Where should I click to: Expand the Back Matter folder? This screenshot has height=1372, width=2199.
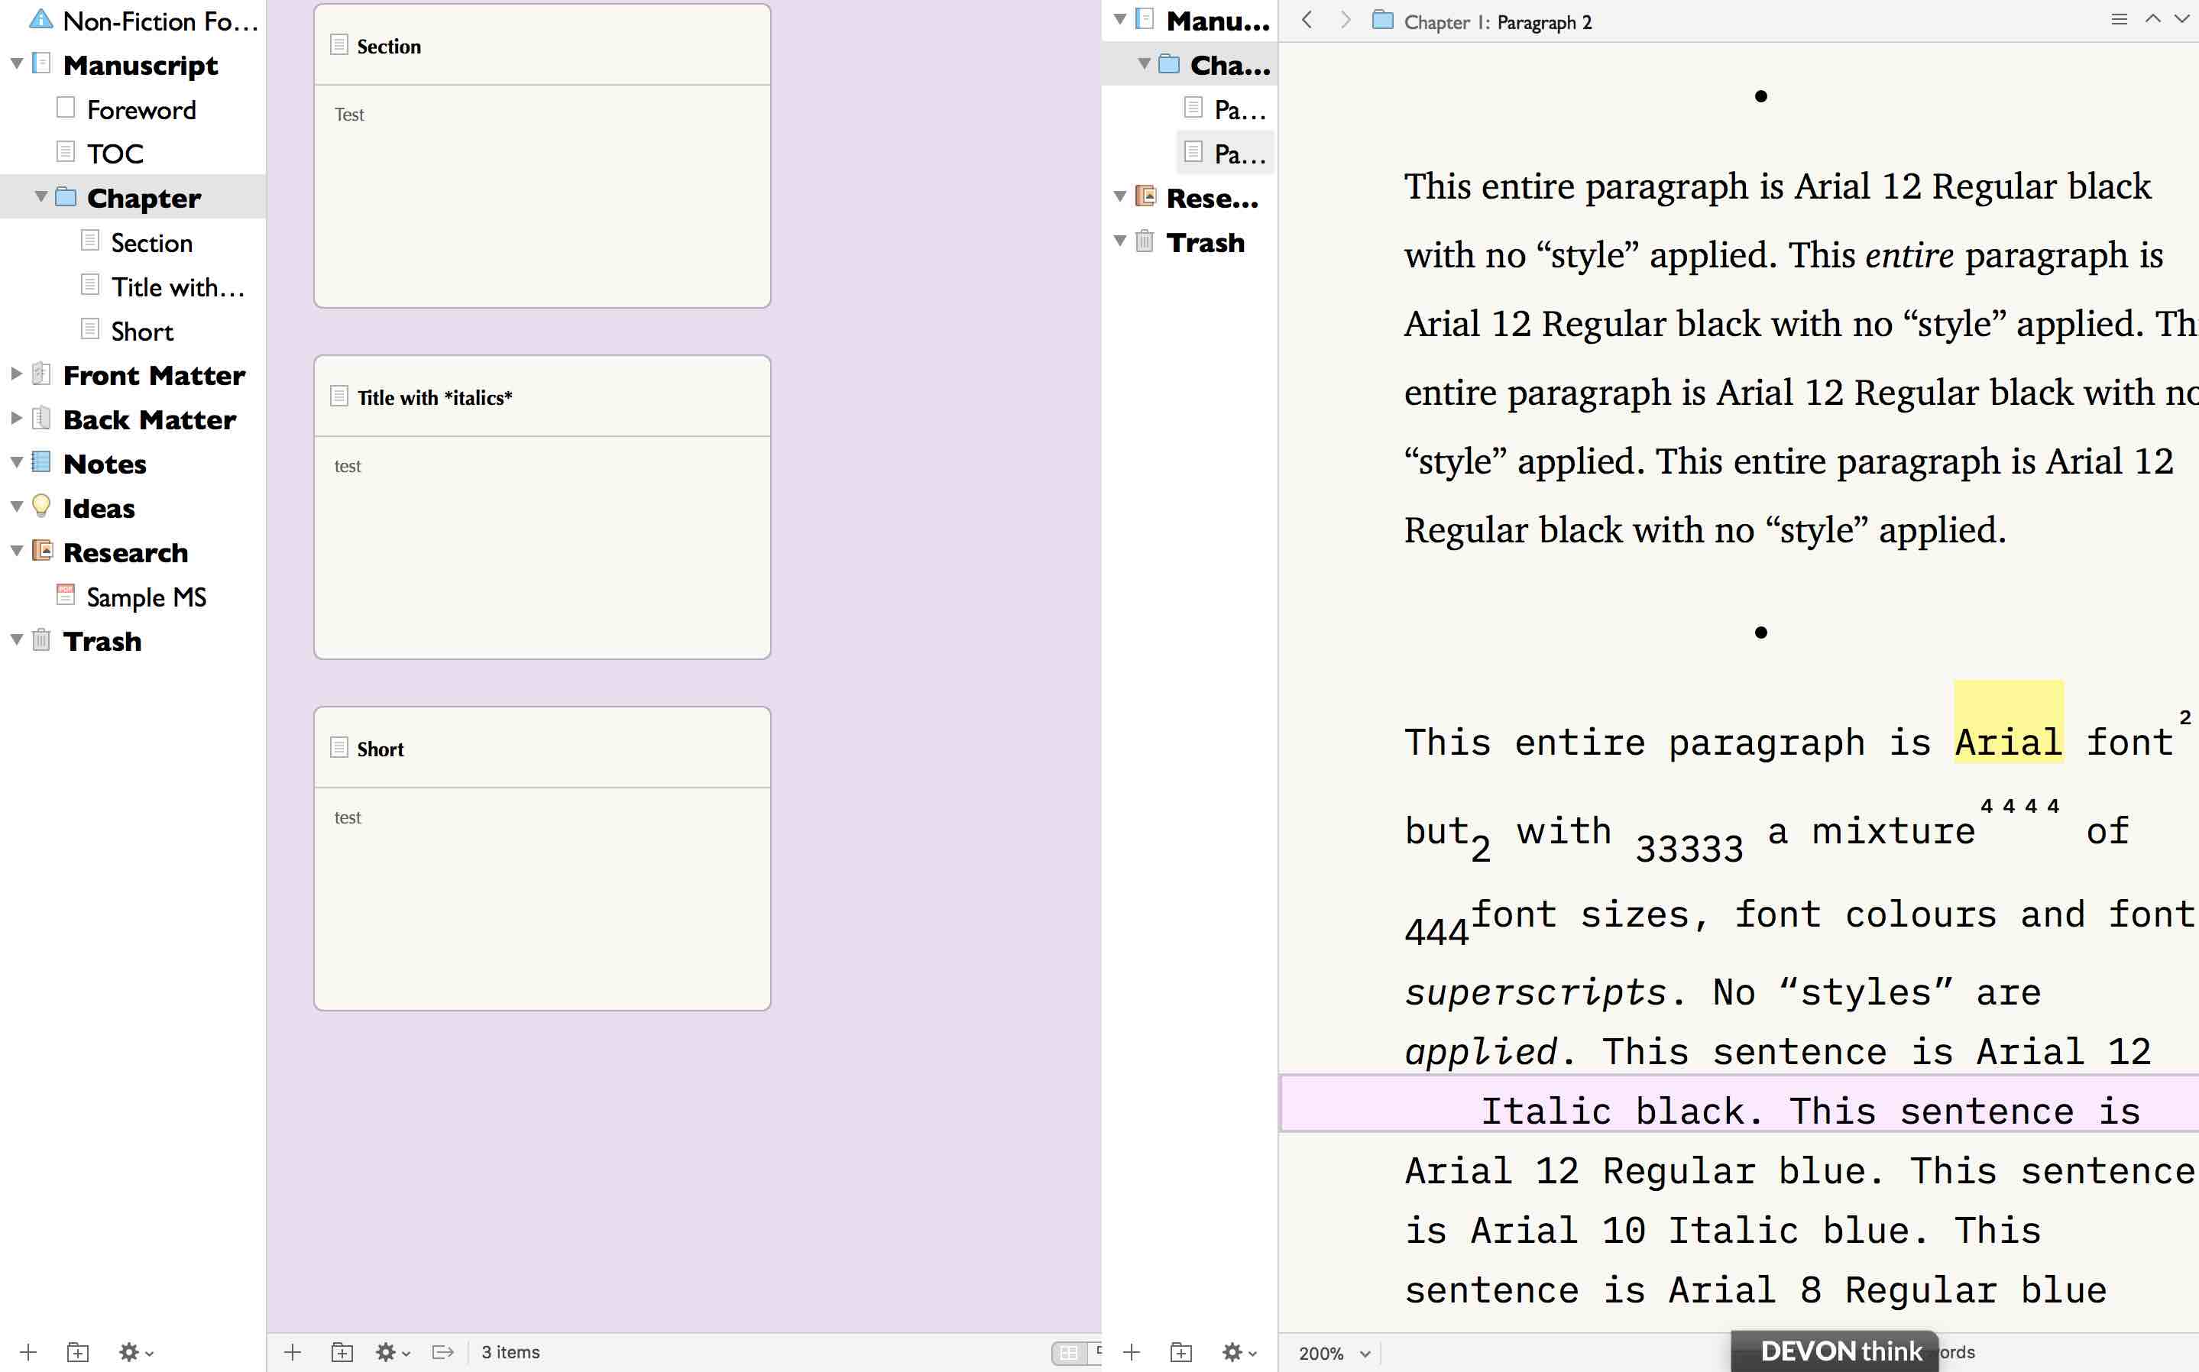[x=16, y=419]
